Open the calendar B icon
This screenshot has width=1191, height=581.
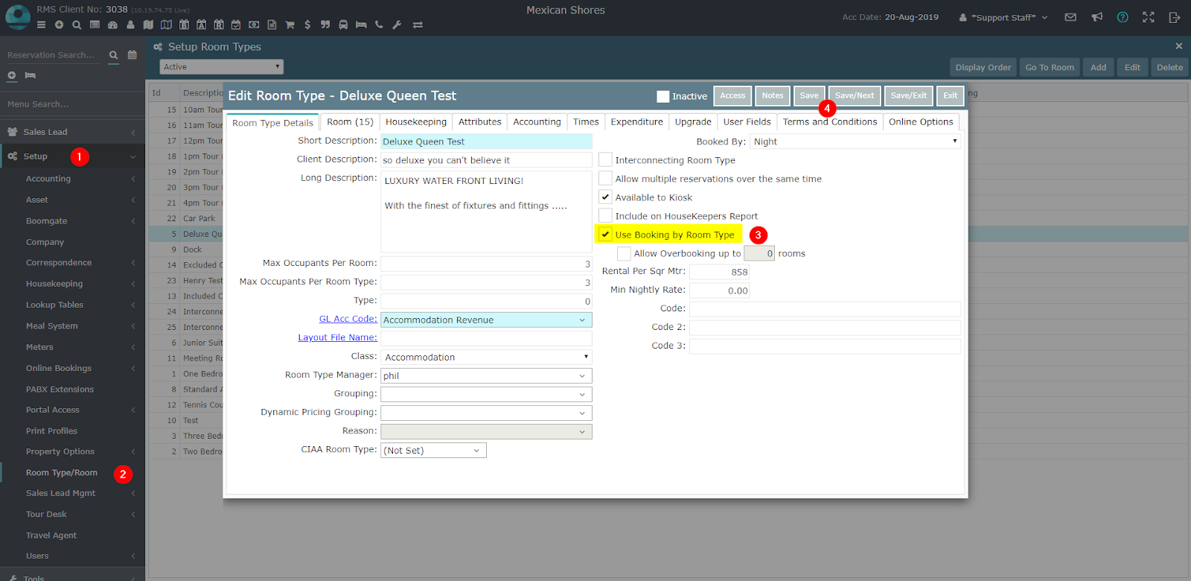click(184, 25)
